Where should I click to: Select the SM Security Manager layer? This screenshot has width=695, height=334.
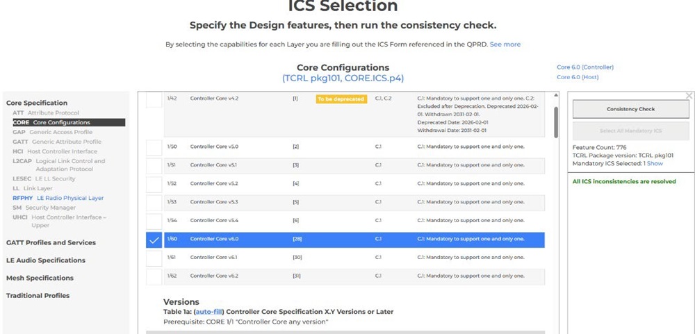(x=46, y=208)
